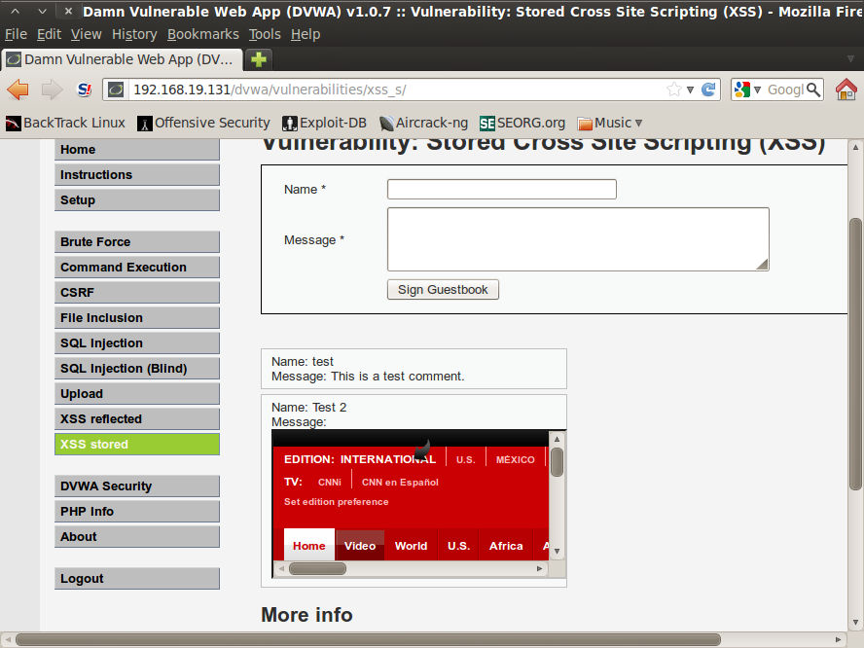Go to Command Execution page
The width and height of the screenshot is (864, 648).
point(137,268)
